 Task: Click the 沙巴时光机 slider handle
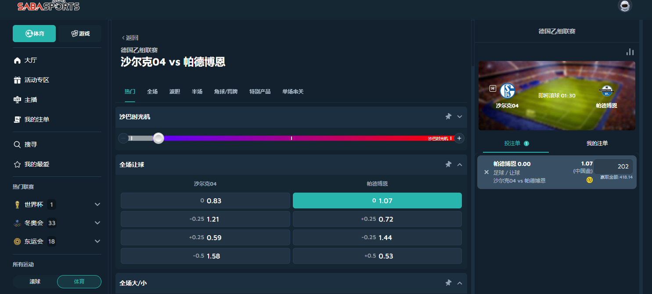158,138
